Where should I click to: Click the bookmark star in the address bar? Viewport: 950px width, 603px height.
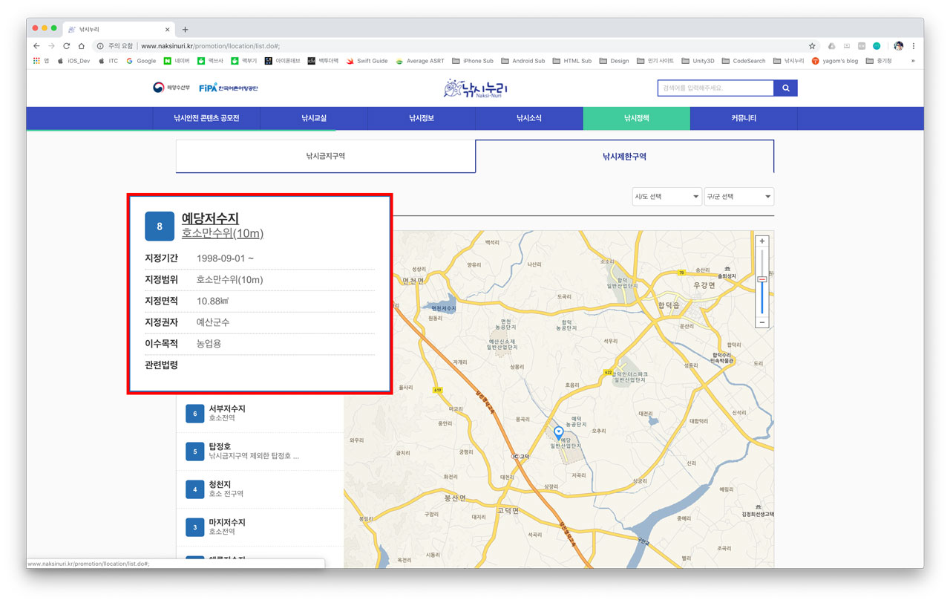[812, 45]
